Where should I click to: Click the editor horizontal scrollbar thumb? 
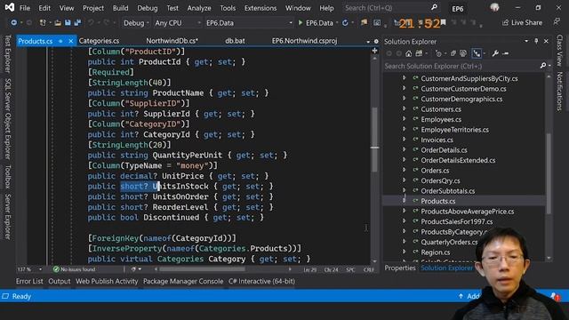pos(202,269)
